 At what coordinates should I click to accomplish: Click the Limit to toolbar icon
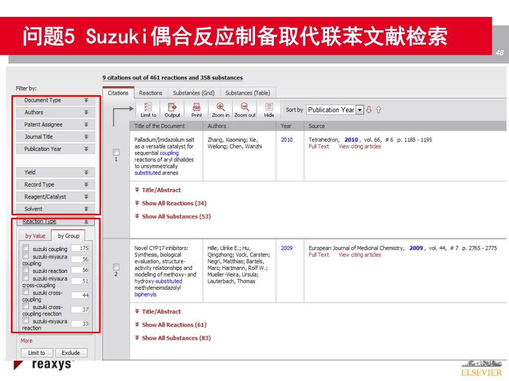click(148, 110)
